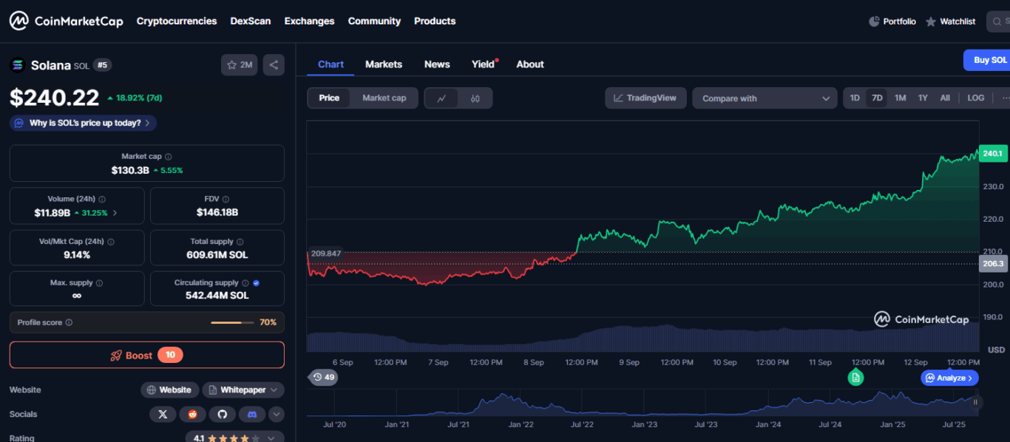Image resolution: width=1010 pixels, height=442 pixels.
Task: Pause the mini chart range handle
Action: tap(975, 402)
